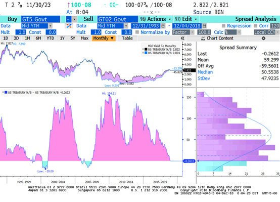Select the YTD range tab
This screenshot has width=280, height=202.
[50, 38]
